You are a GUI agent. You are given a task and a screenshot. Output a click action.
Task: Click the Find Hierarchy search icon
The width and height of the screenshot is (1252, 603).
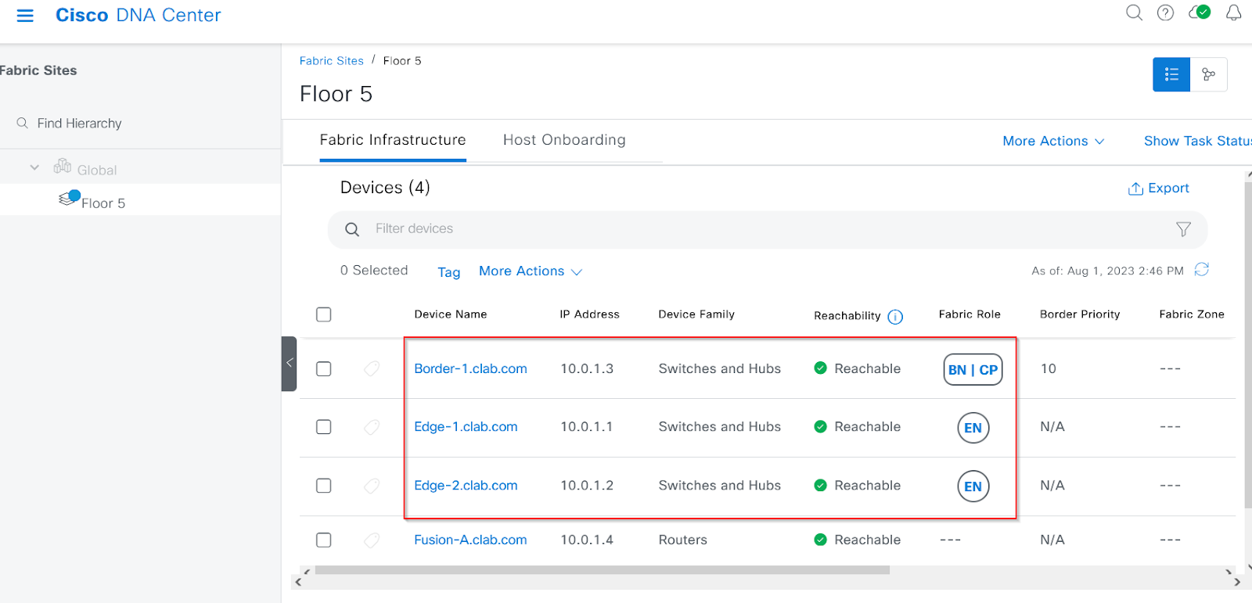22,123
